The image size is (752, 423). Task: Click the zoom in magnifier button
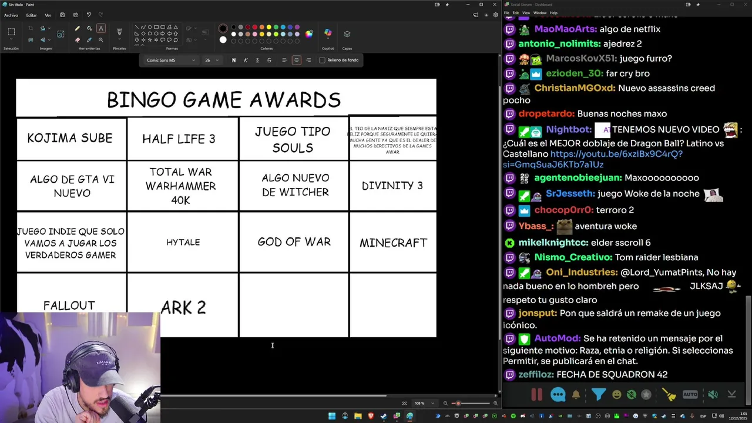[x=496, y=403]
